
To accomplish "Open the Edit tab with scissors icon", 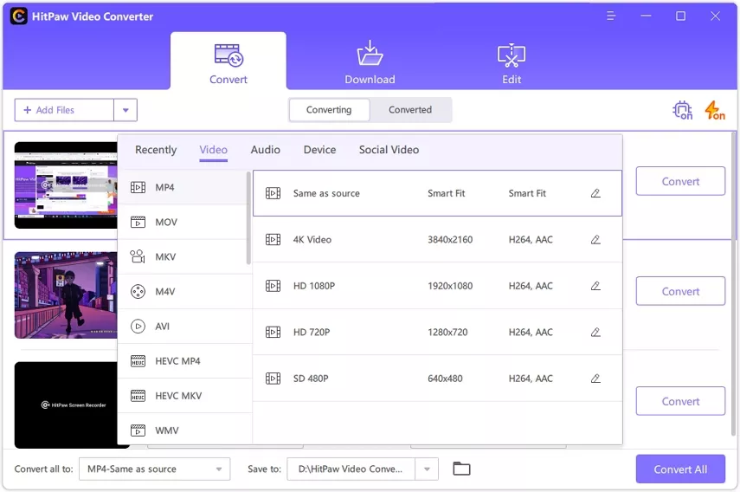I will pyautogui.click(x=512, y=55).
